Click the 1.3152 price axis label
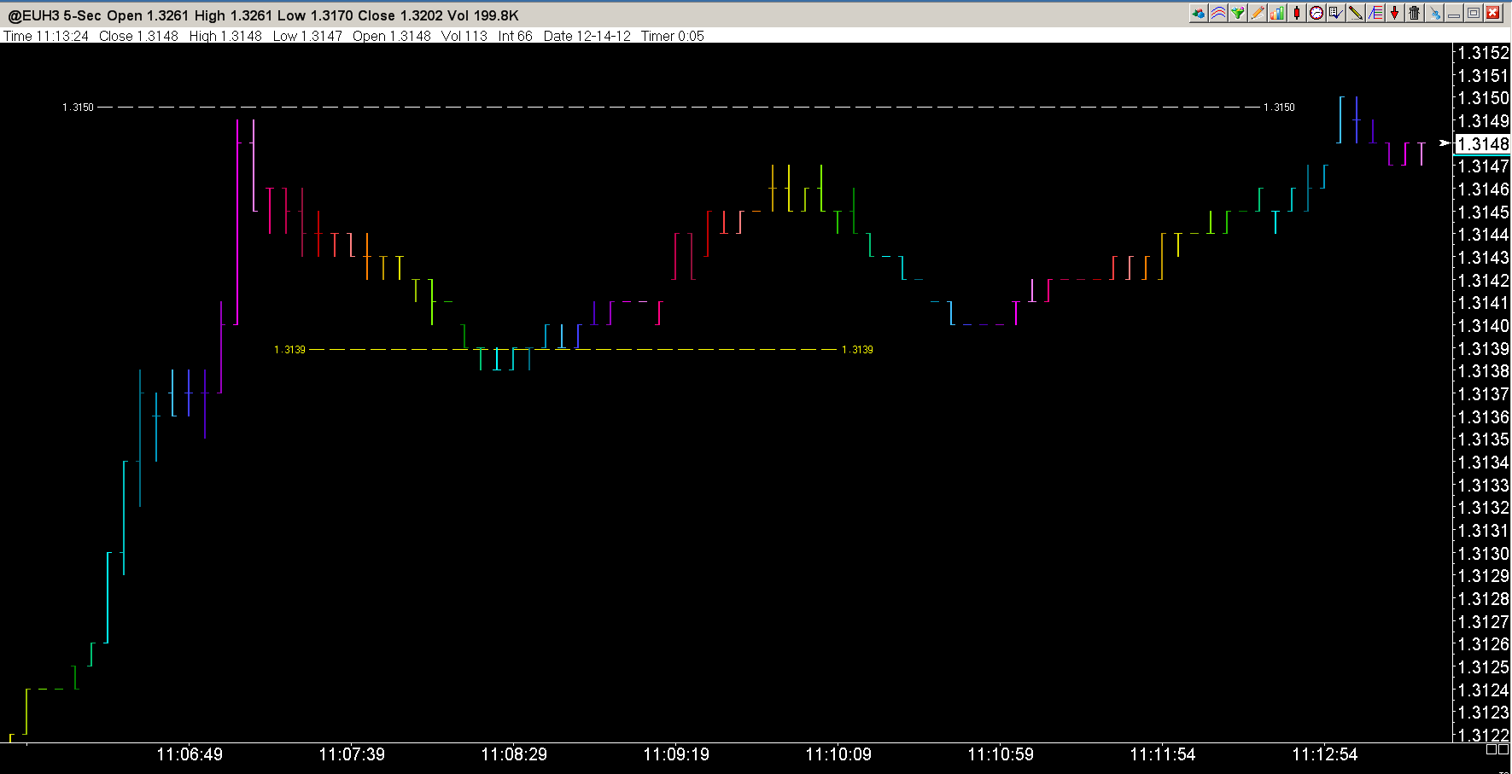The image size is (1512, 774). pos(1483,53)
